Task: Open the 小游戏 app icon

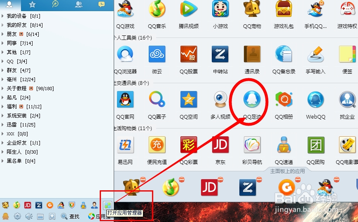Action: [x=220, y=9]
